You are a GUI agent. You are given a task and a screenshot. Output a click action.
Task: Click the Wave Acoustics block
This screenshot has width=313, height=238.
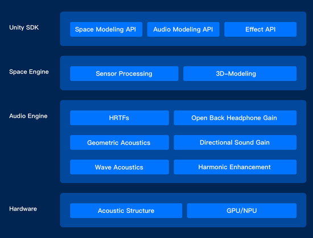(x=120, y=167)
